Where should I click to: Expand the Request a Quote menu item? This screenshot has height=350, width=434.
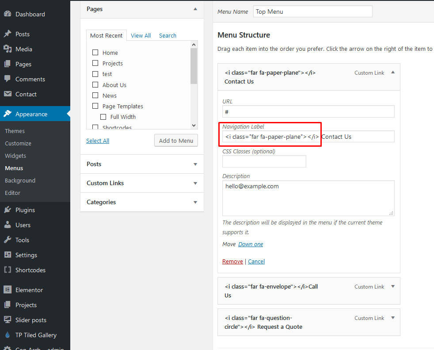coord(392,318)
